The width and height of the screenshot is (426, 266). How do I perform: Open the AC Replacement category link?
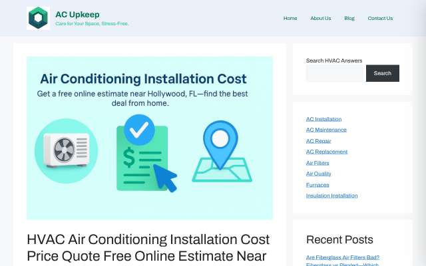point(327,152)
